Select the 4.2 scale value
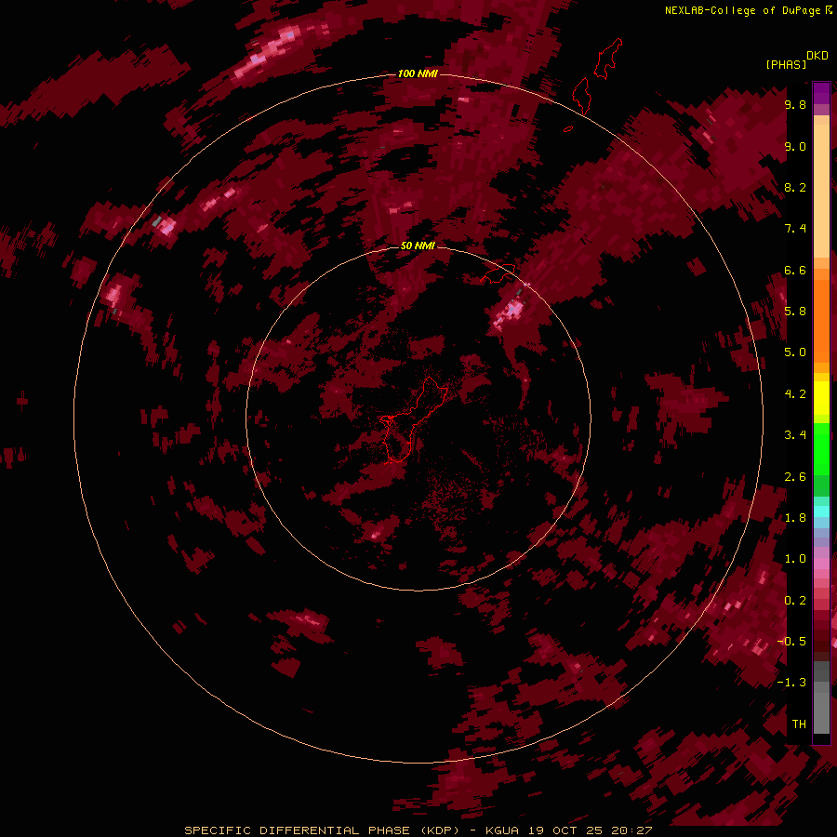This screenshot has width=837, height=837. (795, 394)
